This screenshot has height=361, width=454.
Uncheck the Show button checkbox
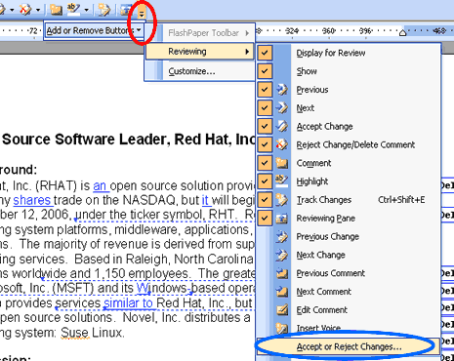(x=265, y=71)
